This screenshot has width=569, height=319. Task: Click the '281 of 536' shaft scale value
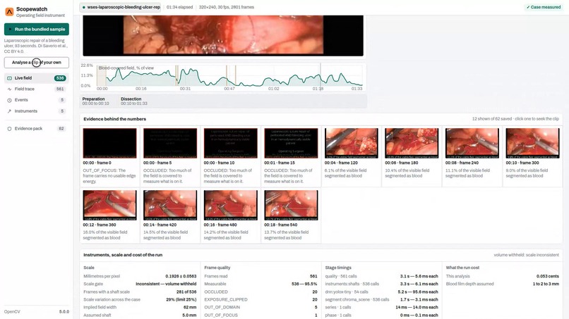click(186, 292)
